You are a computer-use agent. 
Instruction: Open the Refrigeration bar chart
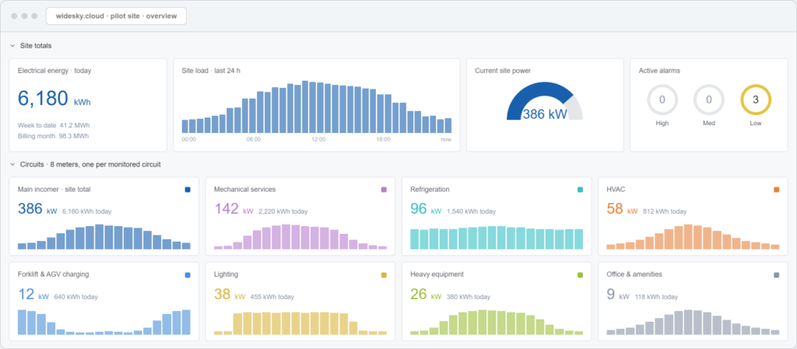[497, 237]
